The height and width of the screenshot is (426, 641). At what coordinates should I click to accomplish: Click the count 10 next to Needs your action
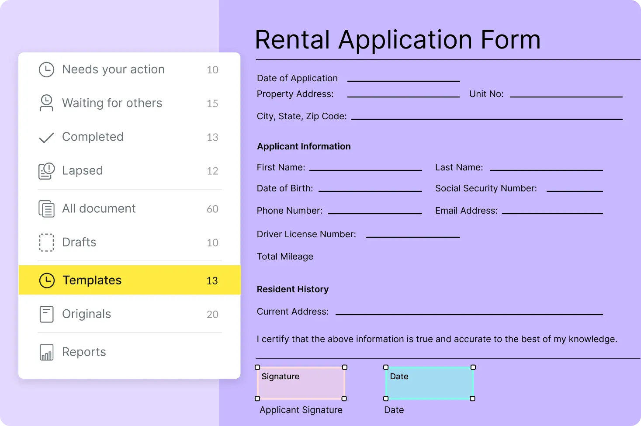click(x=212, y=70)
